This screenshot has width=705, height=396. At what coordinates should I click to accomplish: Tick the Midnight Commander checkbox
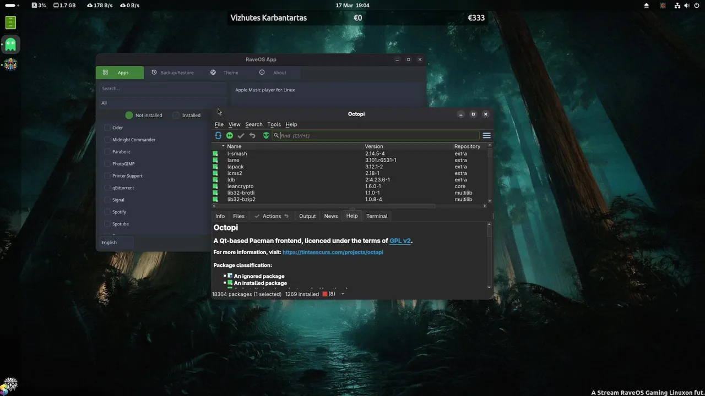107,140
